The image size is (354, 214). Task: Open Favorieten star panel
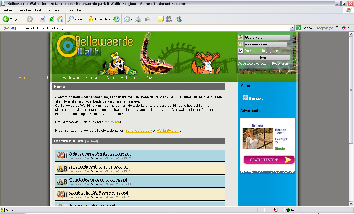[99, 19]
